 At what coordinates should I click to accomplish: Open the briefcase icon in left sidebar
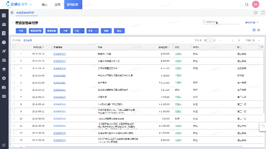pos(4,24)
